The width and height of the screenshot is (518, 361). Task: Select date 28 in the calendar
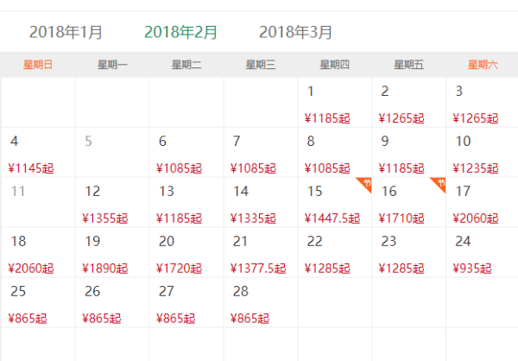click(261, 302)
